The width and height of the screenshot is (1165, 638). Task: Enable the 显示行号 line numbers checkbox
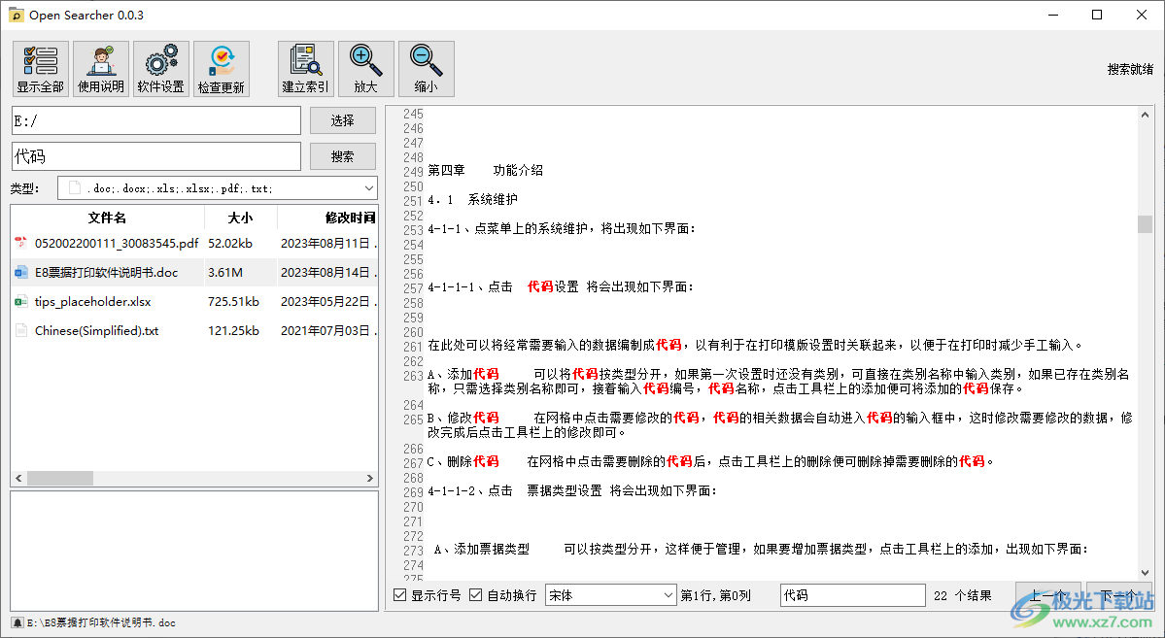(396, 594)
